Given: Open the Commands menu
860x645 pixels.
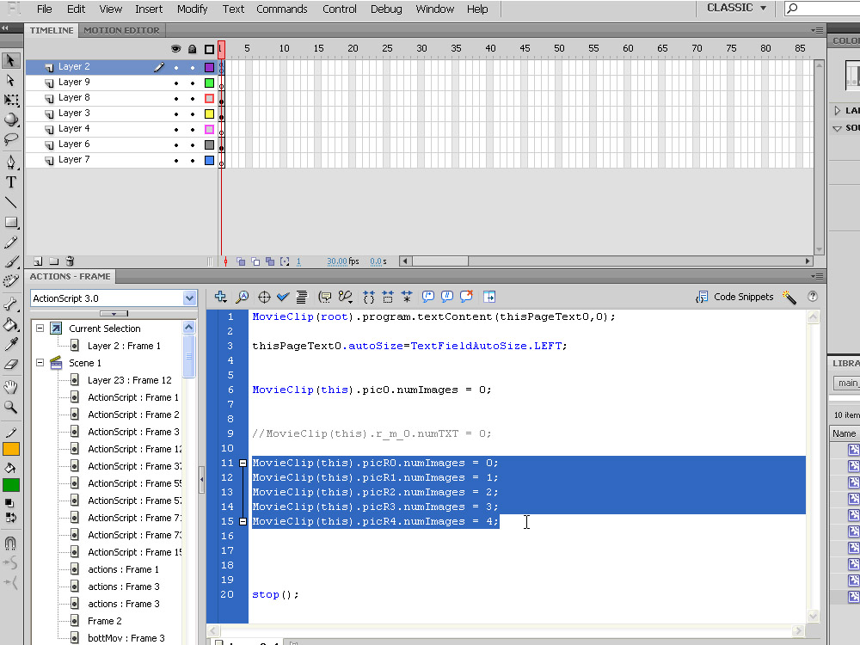Looking at the screenshot, I should [281, 9].
